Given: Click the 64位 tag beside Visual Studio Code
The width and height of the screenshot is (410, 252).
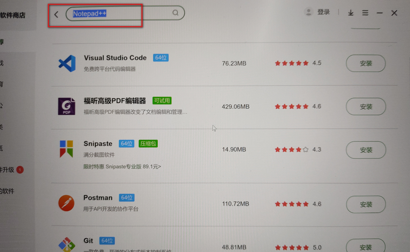Looking at the screenshot, I should [161, 58].
